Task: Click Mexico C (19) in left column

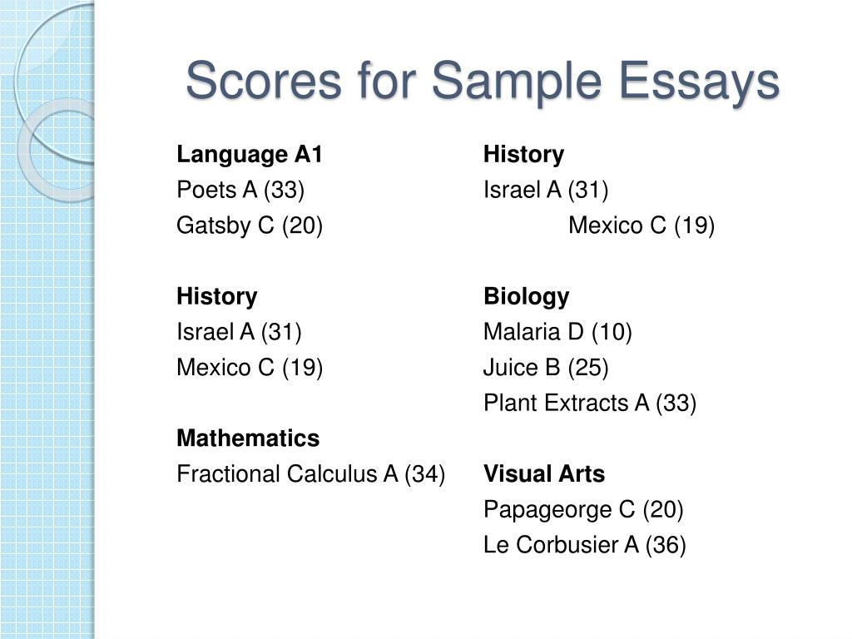Action: [250, 367]
